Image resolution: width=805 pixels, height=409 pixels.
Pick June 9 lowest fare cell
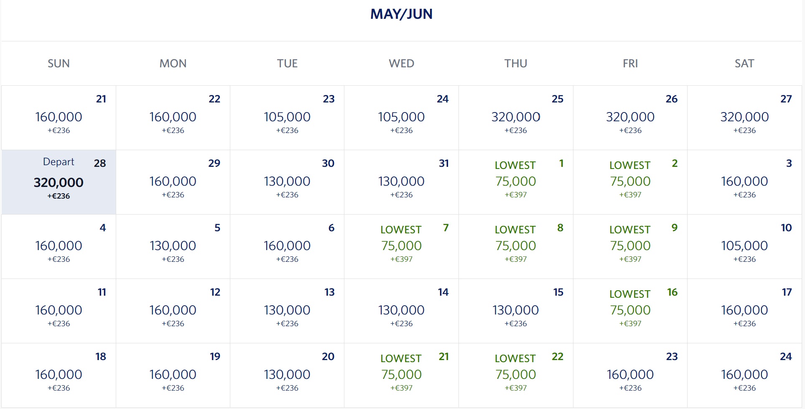point(630,247)
